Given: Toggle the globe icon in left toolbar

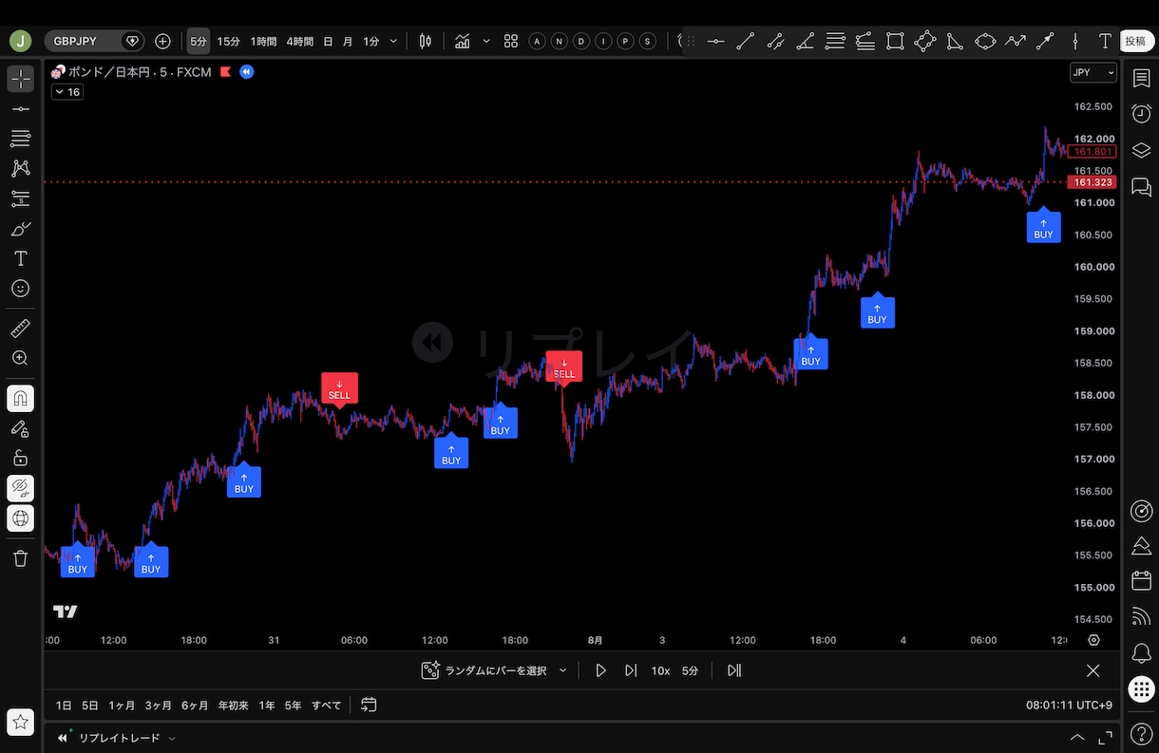Looking at the screenshot, I should point(20,518).
